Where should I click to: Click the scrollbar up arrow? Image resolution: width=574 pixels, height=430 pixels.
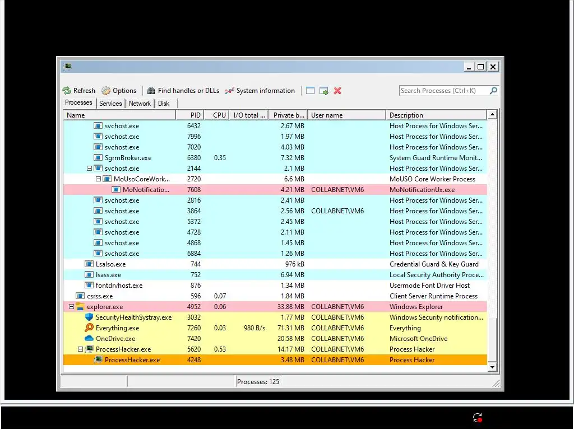pyautogui.click(x=492, y=115)
